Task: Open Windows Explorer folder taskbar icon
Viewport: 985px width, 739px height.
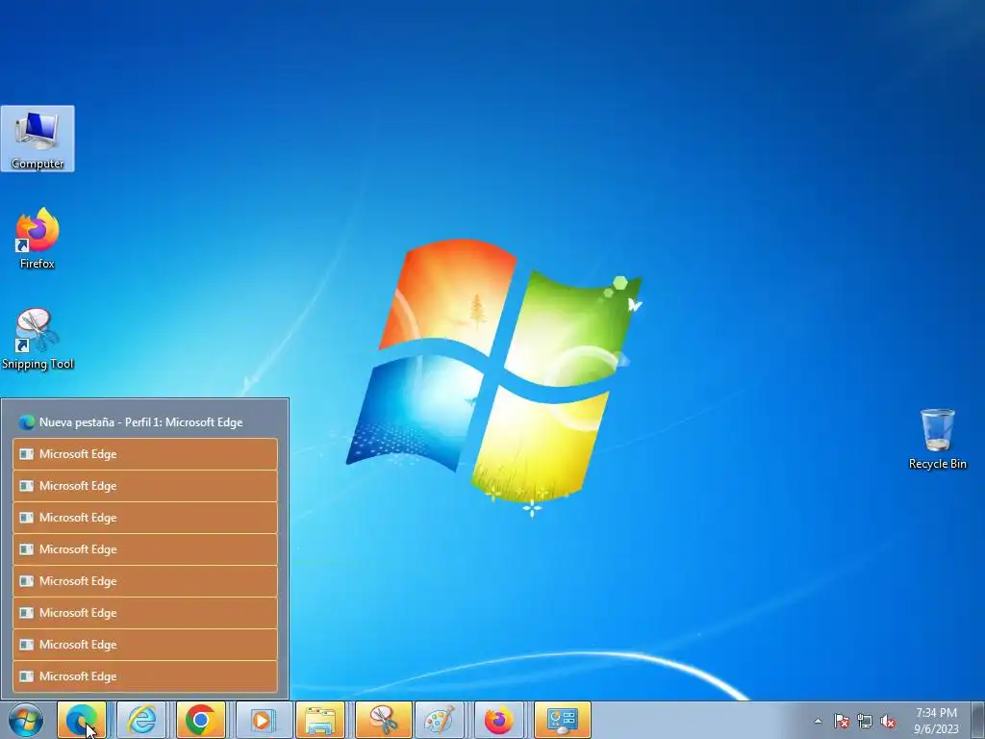Action: 320,720
